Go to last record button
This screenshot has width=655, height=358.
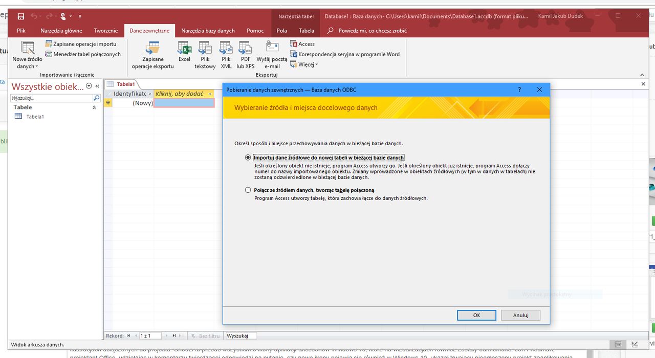pyautogui.click(x=174, y=335)
